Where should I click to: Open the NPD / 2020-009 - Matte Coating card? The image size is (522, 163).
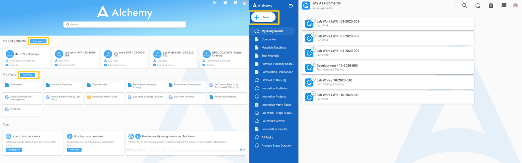pos(223,58)
